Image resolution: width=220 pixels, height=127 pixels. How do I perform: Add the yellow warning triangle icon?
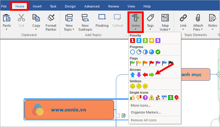pos(151,98)
